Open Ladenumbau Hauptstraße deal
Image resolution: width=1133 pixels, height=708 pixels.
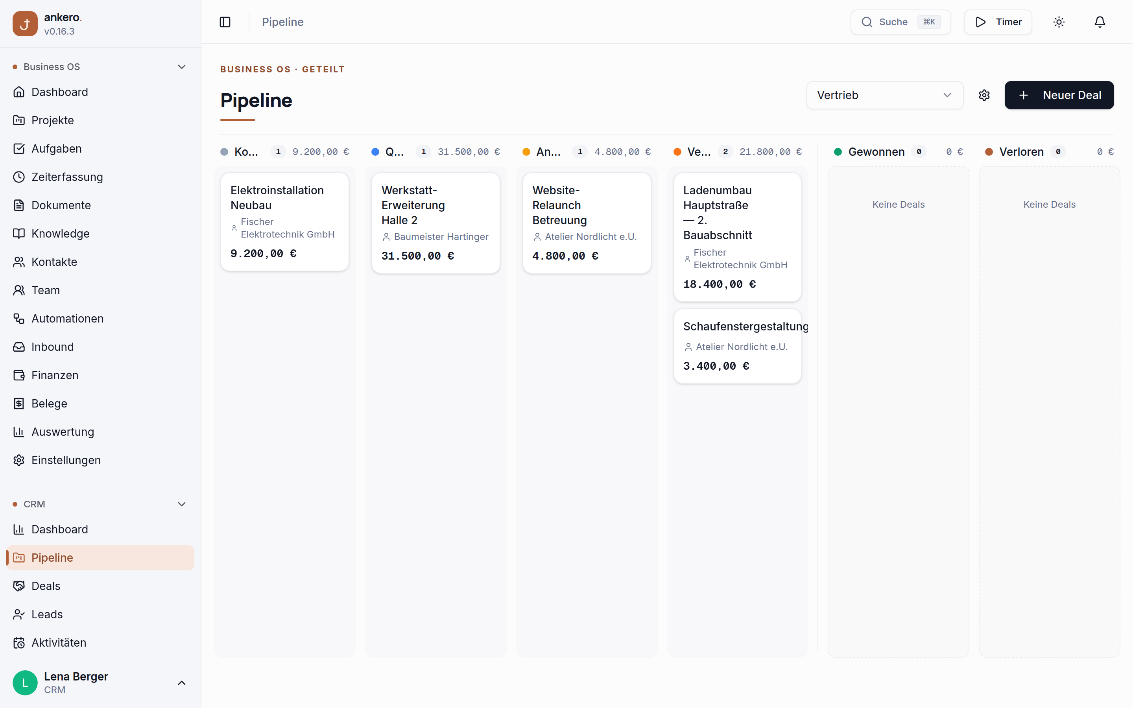(737, 237)
